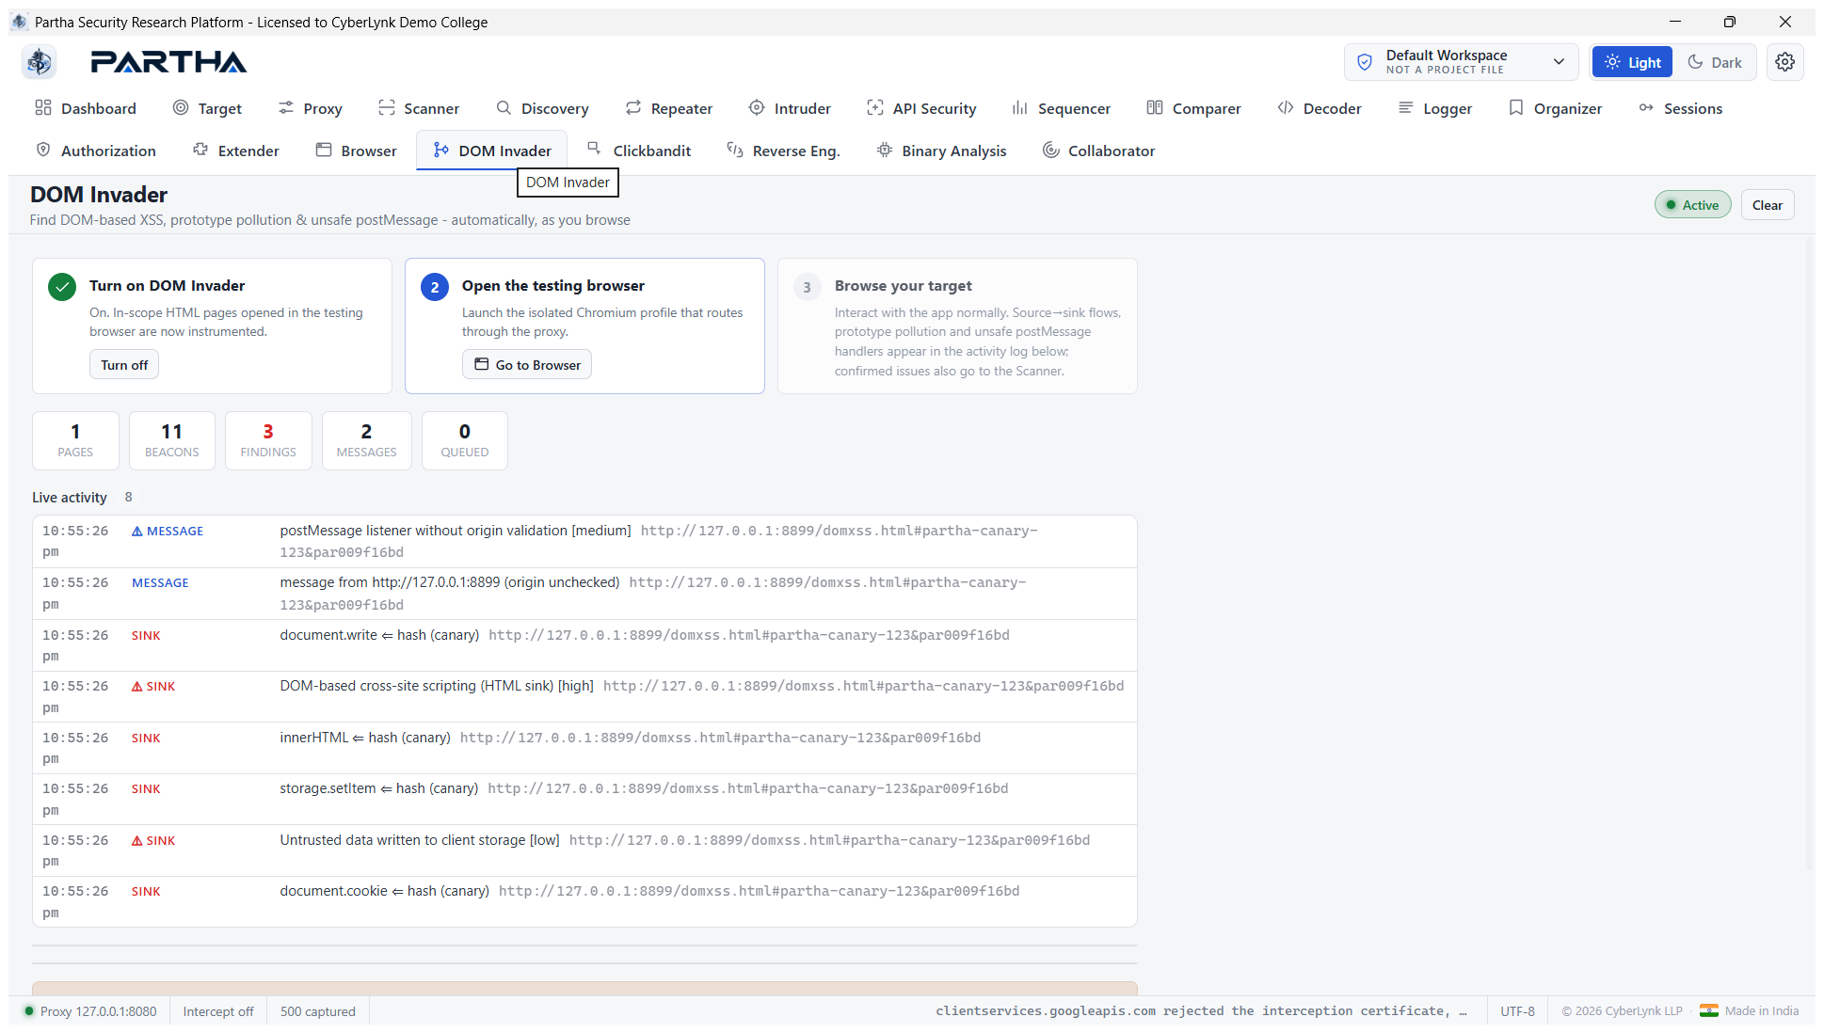
Task: Click the Sequencer bars icon
Action: tap(1020, 108)
